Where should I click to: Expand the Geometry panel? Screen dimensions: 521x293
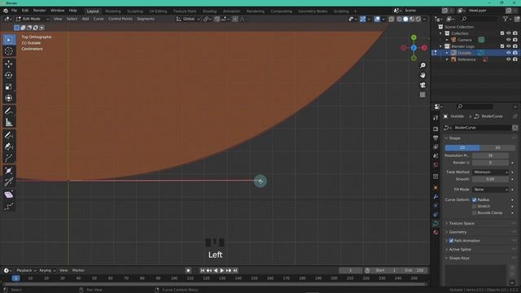pos(458,232)
